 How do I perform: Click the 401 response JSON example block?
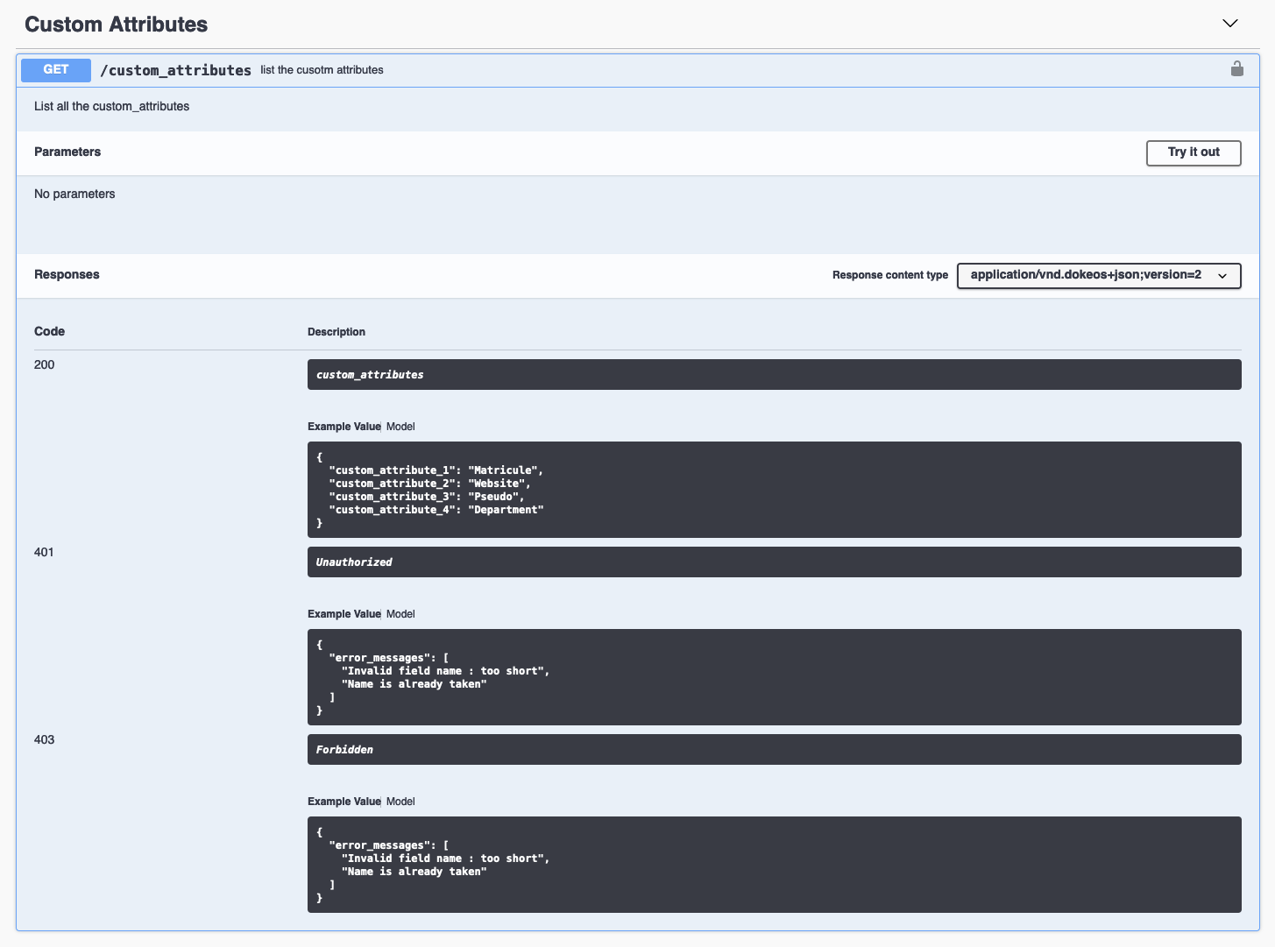tap(774, 677)
